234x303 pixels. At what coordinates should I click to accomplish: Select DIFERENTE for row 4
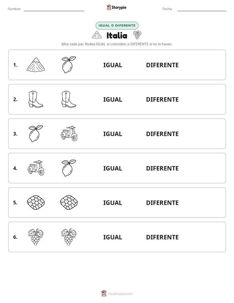point(162,168)
